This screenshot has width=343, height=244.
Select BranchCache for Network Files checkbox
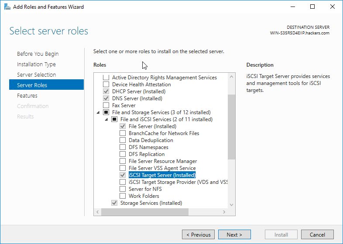coord(123,133)
